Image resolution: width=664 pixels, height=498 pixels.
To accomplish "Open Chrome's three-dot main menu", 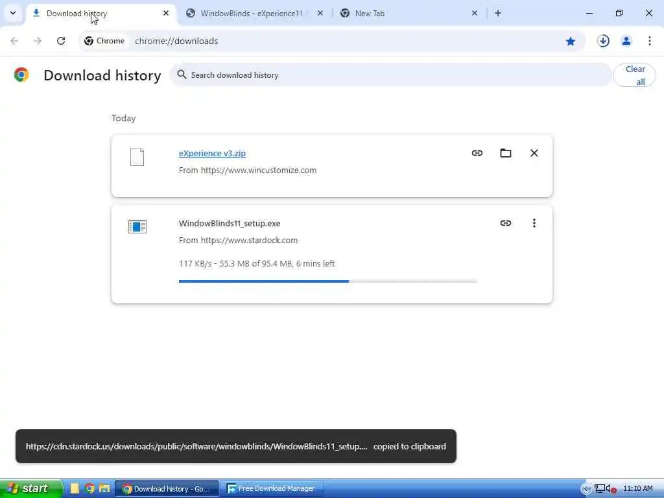I will [650, 41].
